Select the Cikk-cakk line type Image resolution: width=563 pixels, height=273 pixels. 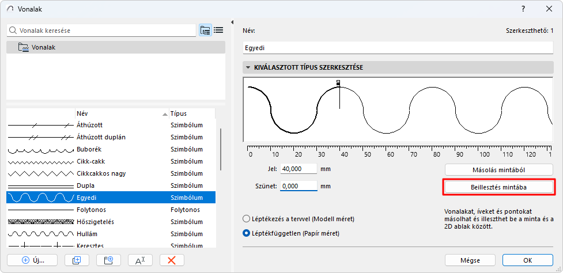click(111, 161)
